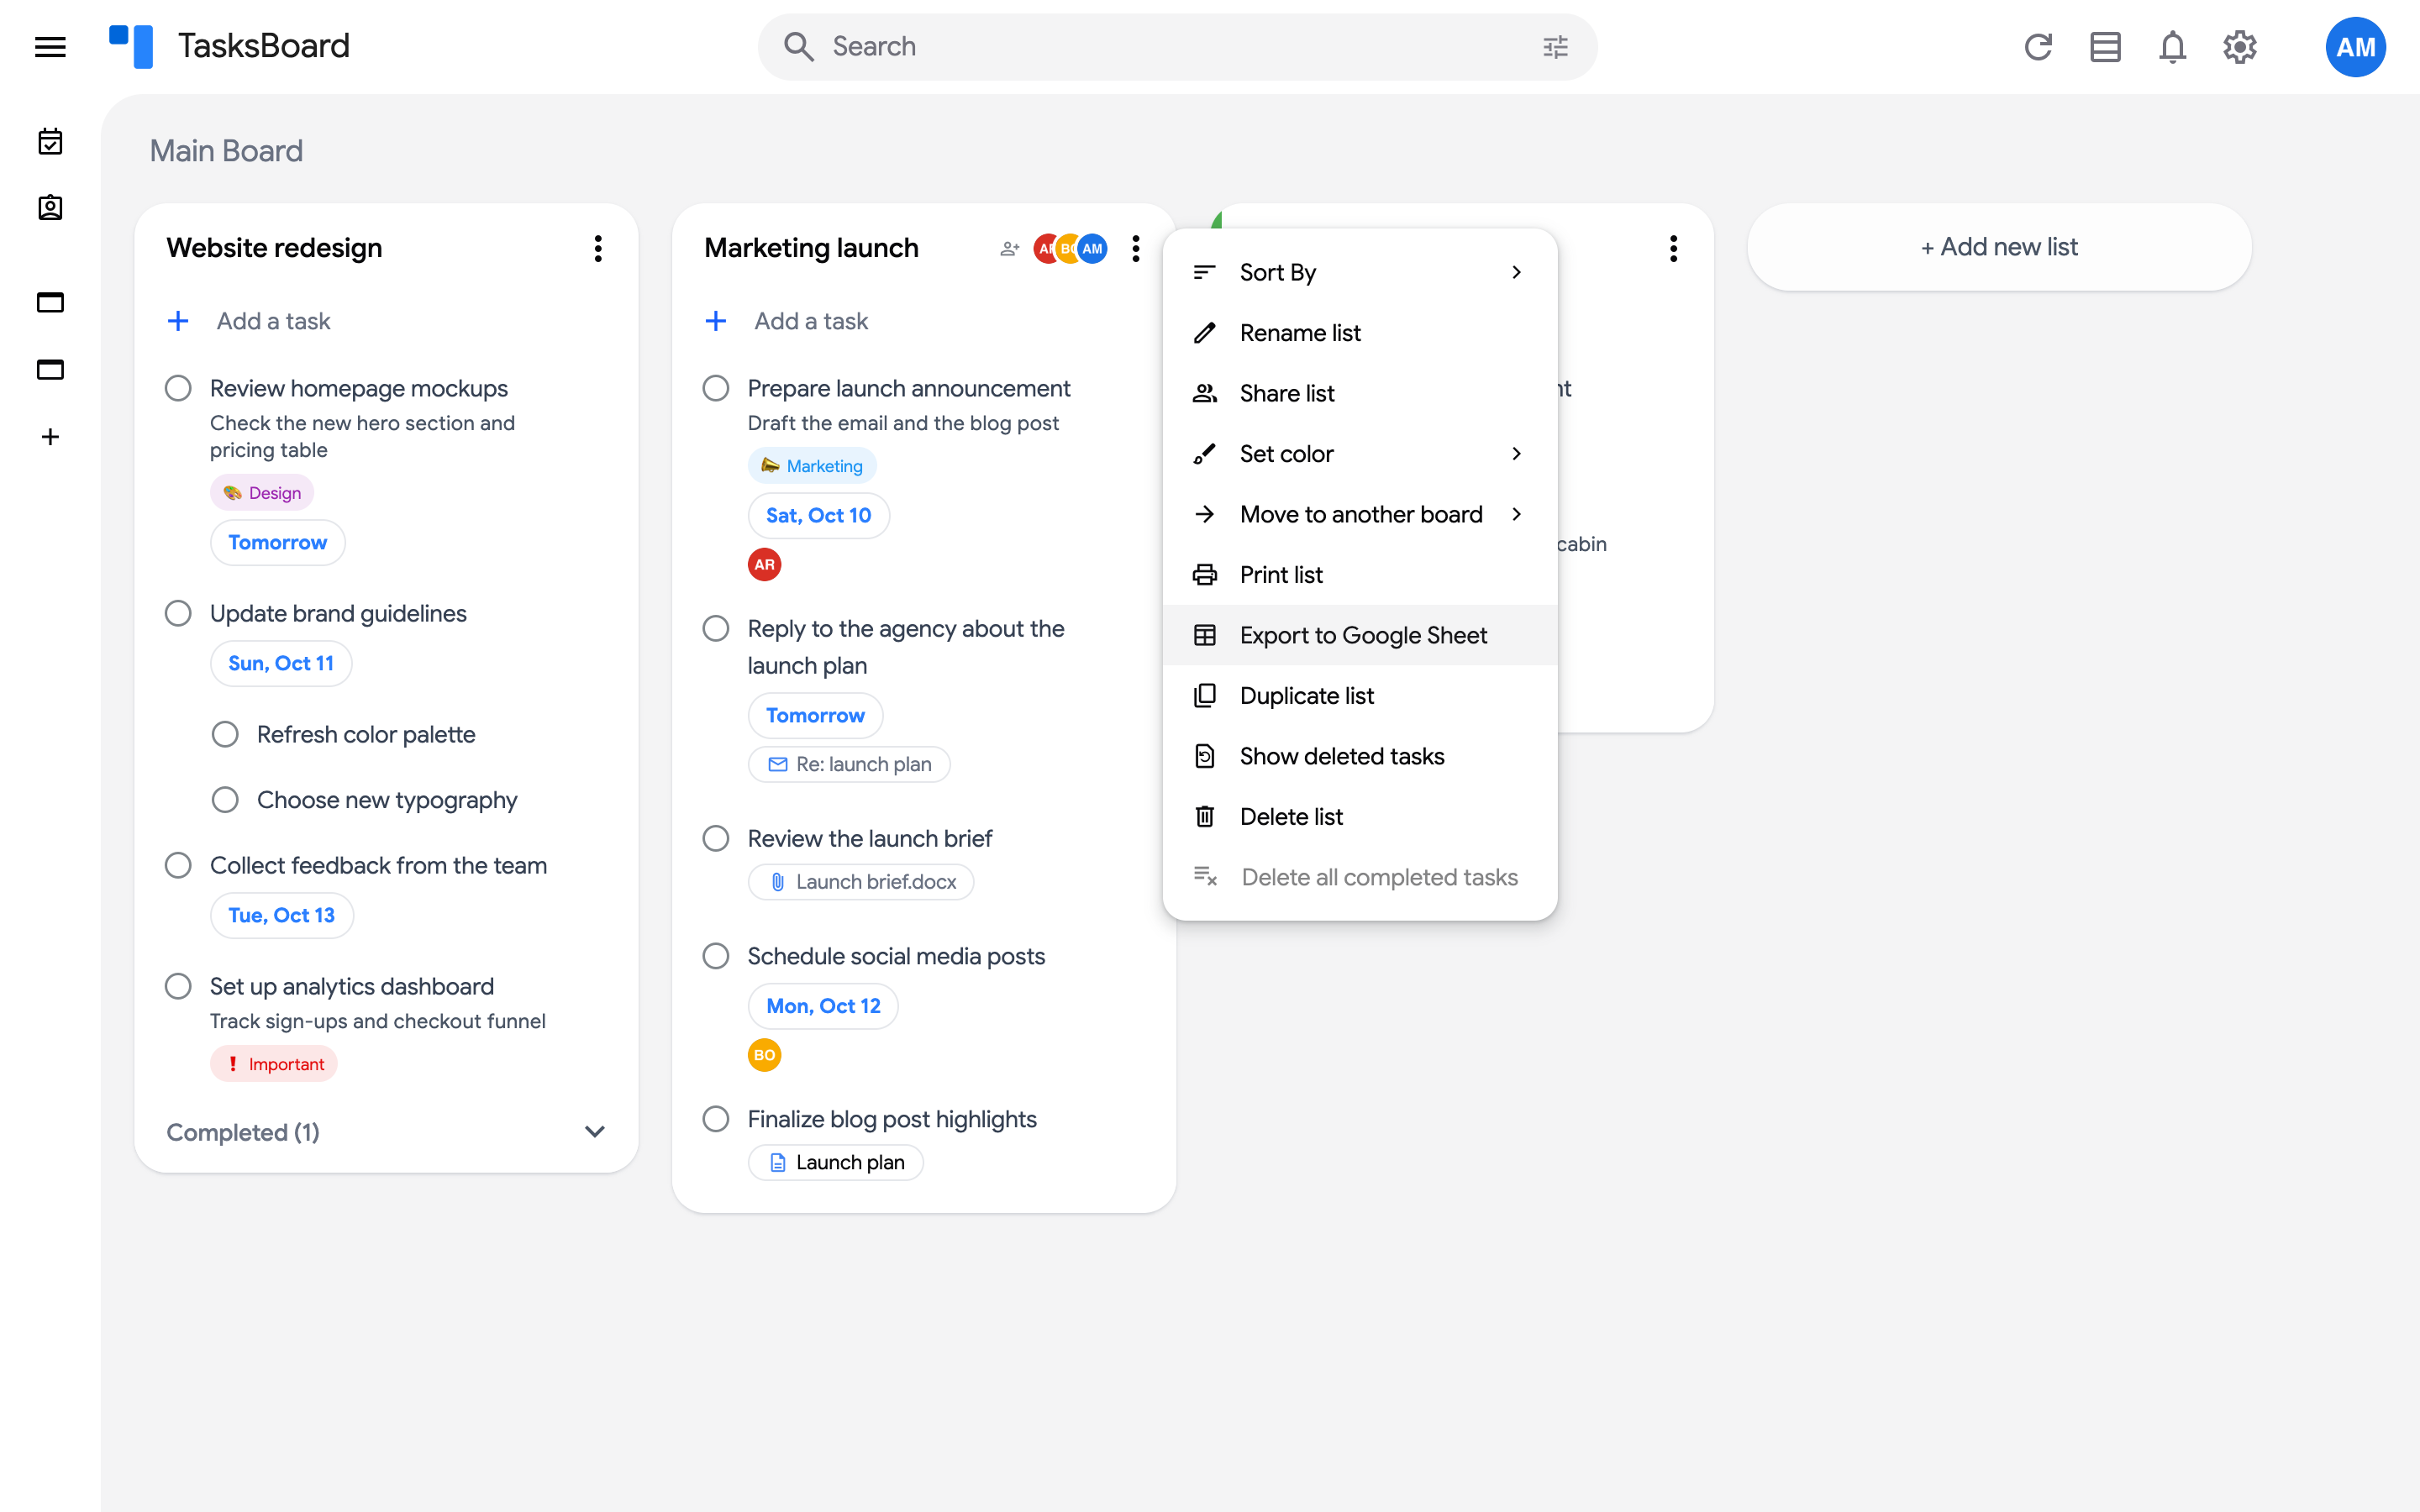Open the settings gear
2420x1512 pixels.
click(x=2240, y=47)
